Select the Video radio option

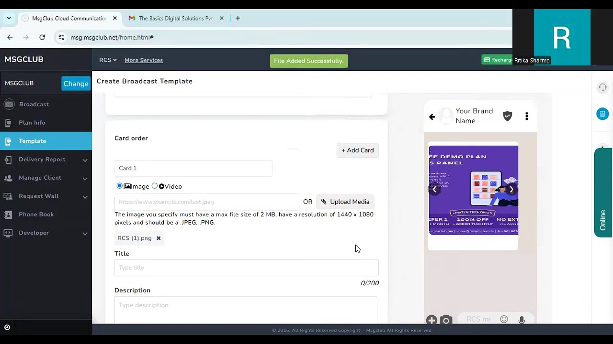[x=155, y=186]
